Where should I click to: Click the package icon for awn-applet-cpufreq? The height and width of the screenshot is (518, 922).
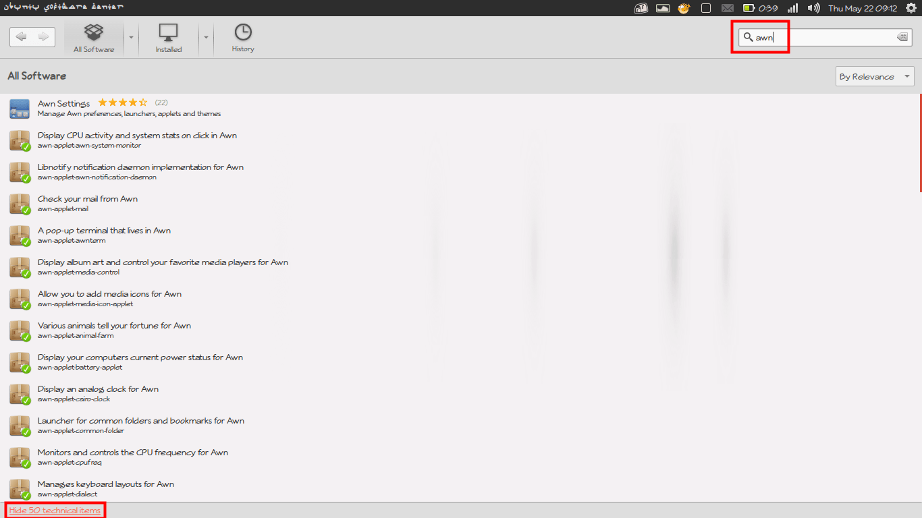point(20,457)
